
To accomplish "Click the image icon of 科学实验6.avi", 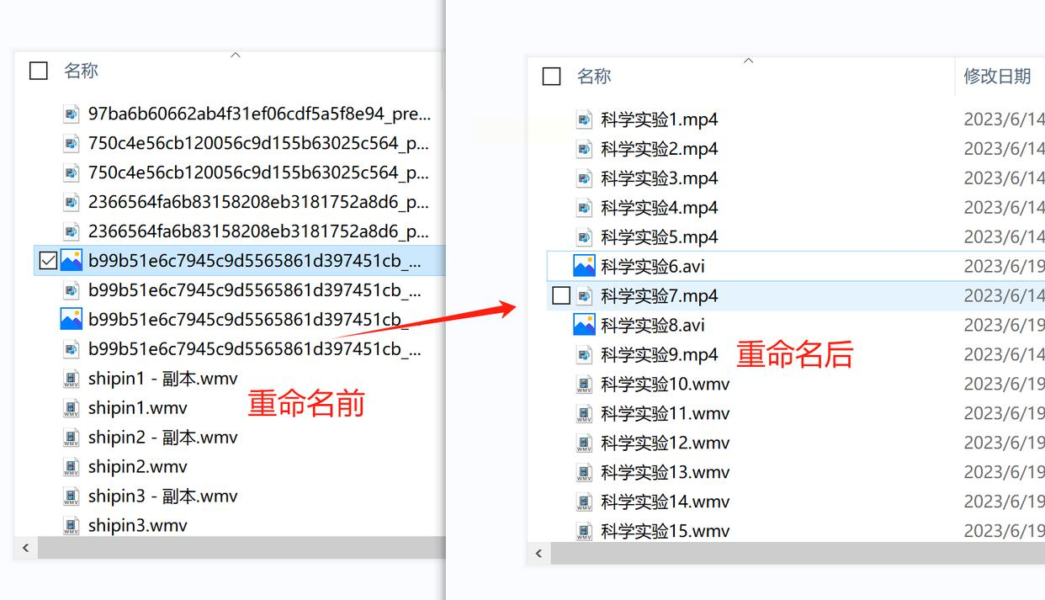I will [x=584, y=266].
